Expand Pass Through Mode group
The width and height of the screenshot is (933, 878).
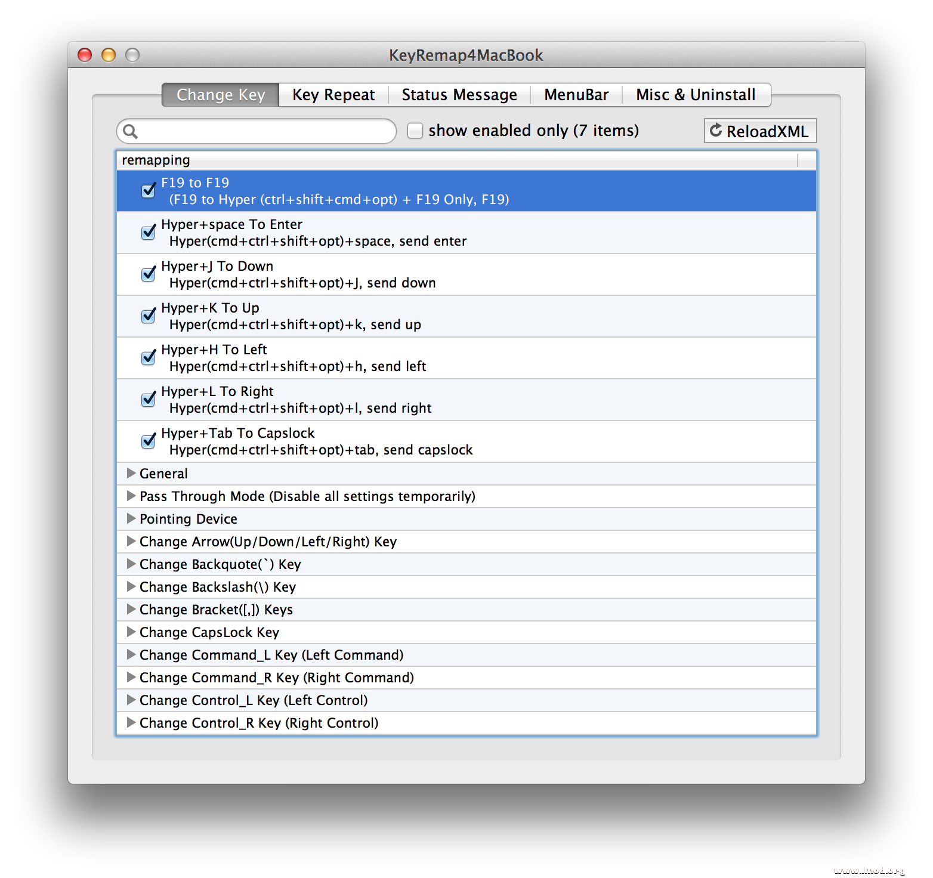(131, 496)
